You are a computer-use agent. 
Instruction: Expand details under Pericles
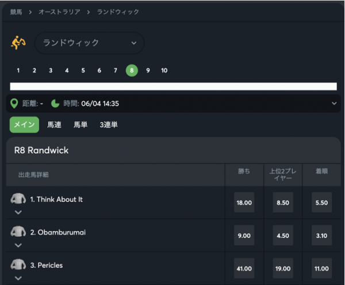point(18,278)
